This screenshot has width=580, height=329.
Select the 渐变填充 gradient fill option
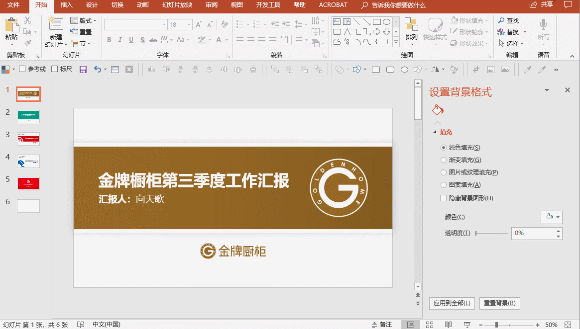(x=444, y=160)
